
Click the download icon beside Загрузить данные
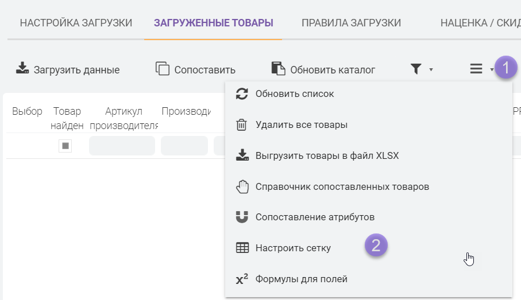[22, 69]
